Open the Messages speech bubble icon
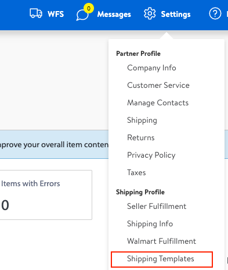 tap(82, 15)
